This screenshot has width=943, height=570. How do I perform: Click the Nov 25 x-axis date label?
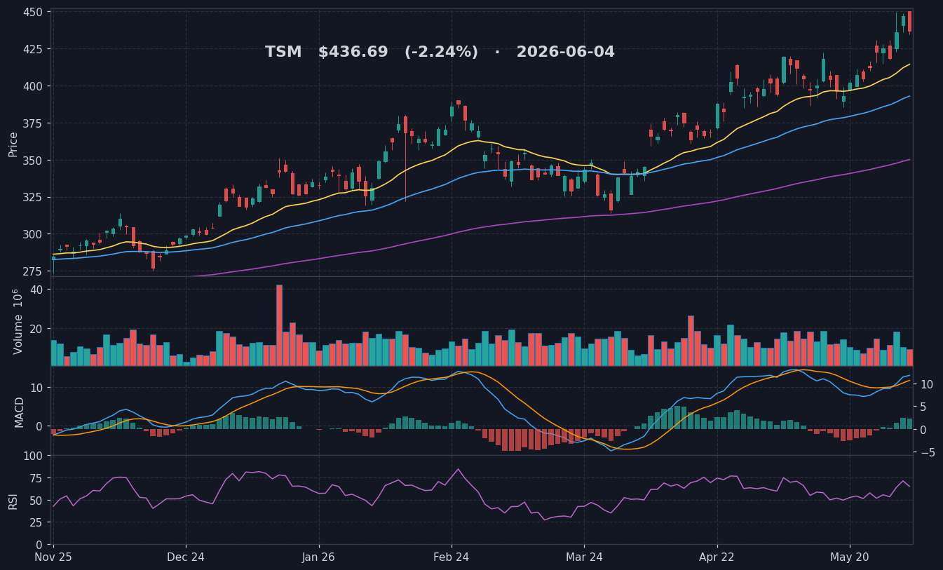[53, 557]
